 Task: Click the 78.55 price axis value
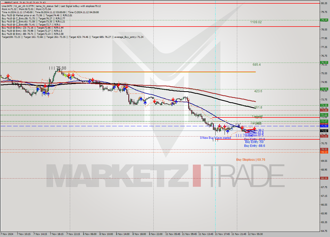coord(324,29)
